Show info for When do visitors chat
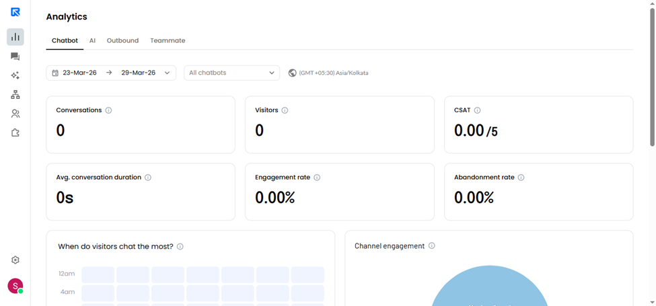This screenshot has height=306, width=656. tap(180, 247)
